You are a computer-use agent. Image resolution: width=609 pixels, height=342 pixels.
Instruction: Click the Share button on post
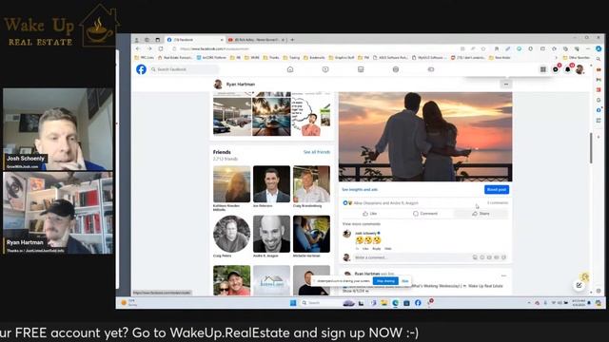481,214
